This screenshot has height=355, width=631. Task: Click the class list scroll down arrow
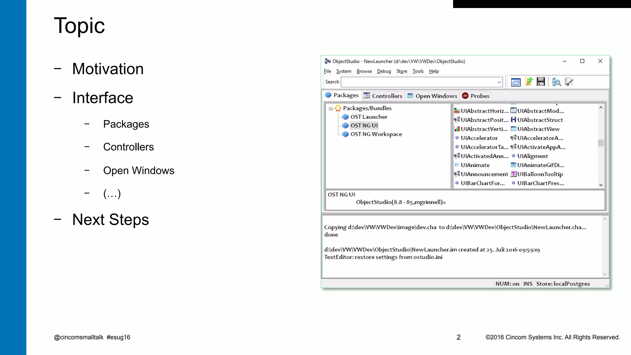[601, 185]
